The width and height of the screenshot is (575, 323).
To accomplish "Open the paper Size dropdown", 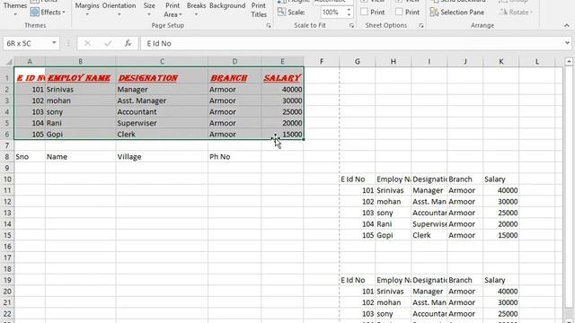I will point(149,9).
